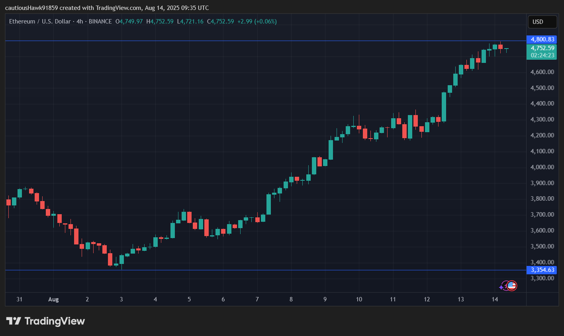Toggle the USD currency button top right
Viewport: 564px width, 336px height.
pyautogui.click(x=542, y=22)
